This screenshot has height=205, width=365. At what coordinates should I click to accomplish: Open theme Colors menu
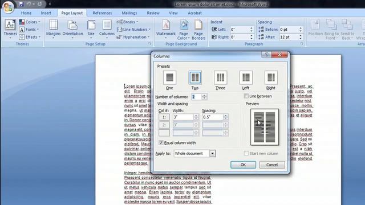[30, 22]
